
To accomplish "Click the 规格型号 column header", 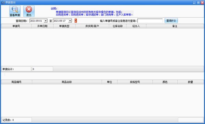I will [135, 82].
